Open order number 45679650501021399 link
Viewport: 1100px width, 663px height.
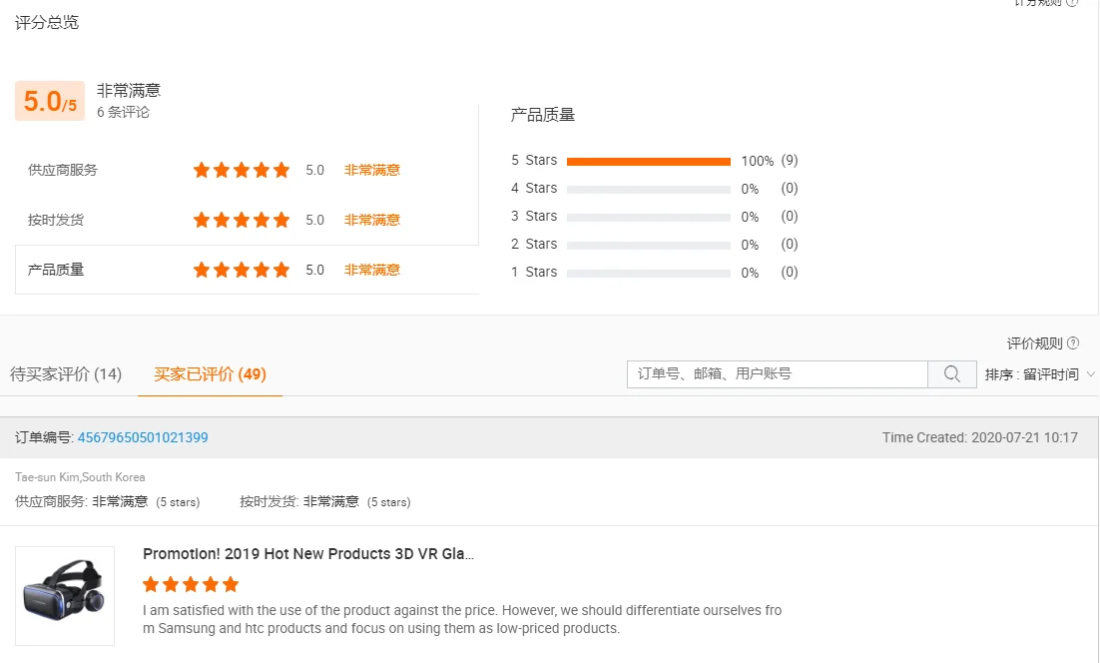pyautogui.click(x=143, y=437)
